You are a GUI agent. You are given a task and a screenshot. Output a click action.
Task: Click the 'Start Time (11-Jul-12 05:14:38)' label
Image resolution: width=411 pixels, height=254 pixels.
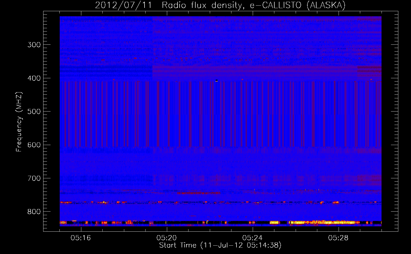tap(220, 245)
